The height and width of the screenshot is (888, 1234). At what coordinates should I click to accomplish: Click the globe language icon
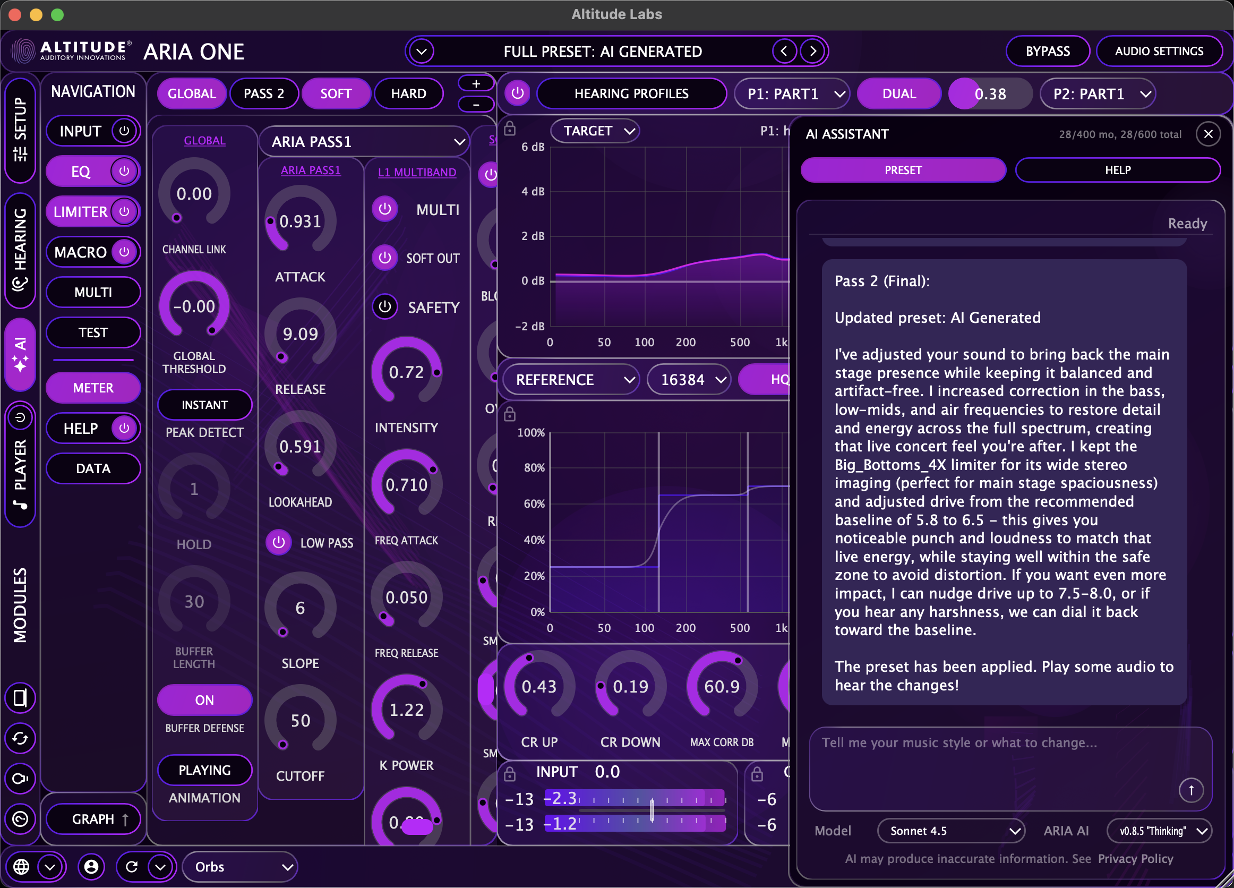[x=22, y=866]
